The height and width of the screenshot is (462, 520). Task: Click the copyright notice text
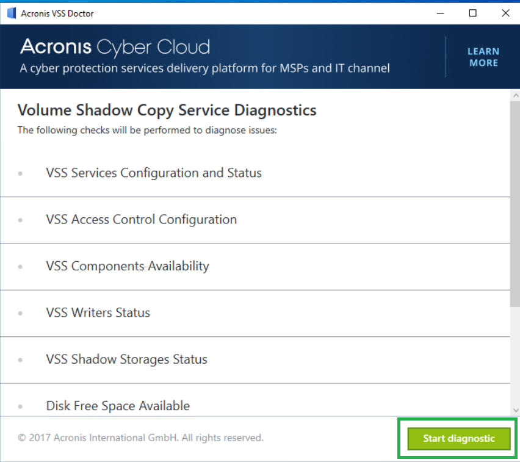click(x=140, y=438)
